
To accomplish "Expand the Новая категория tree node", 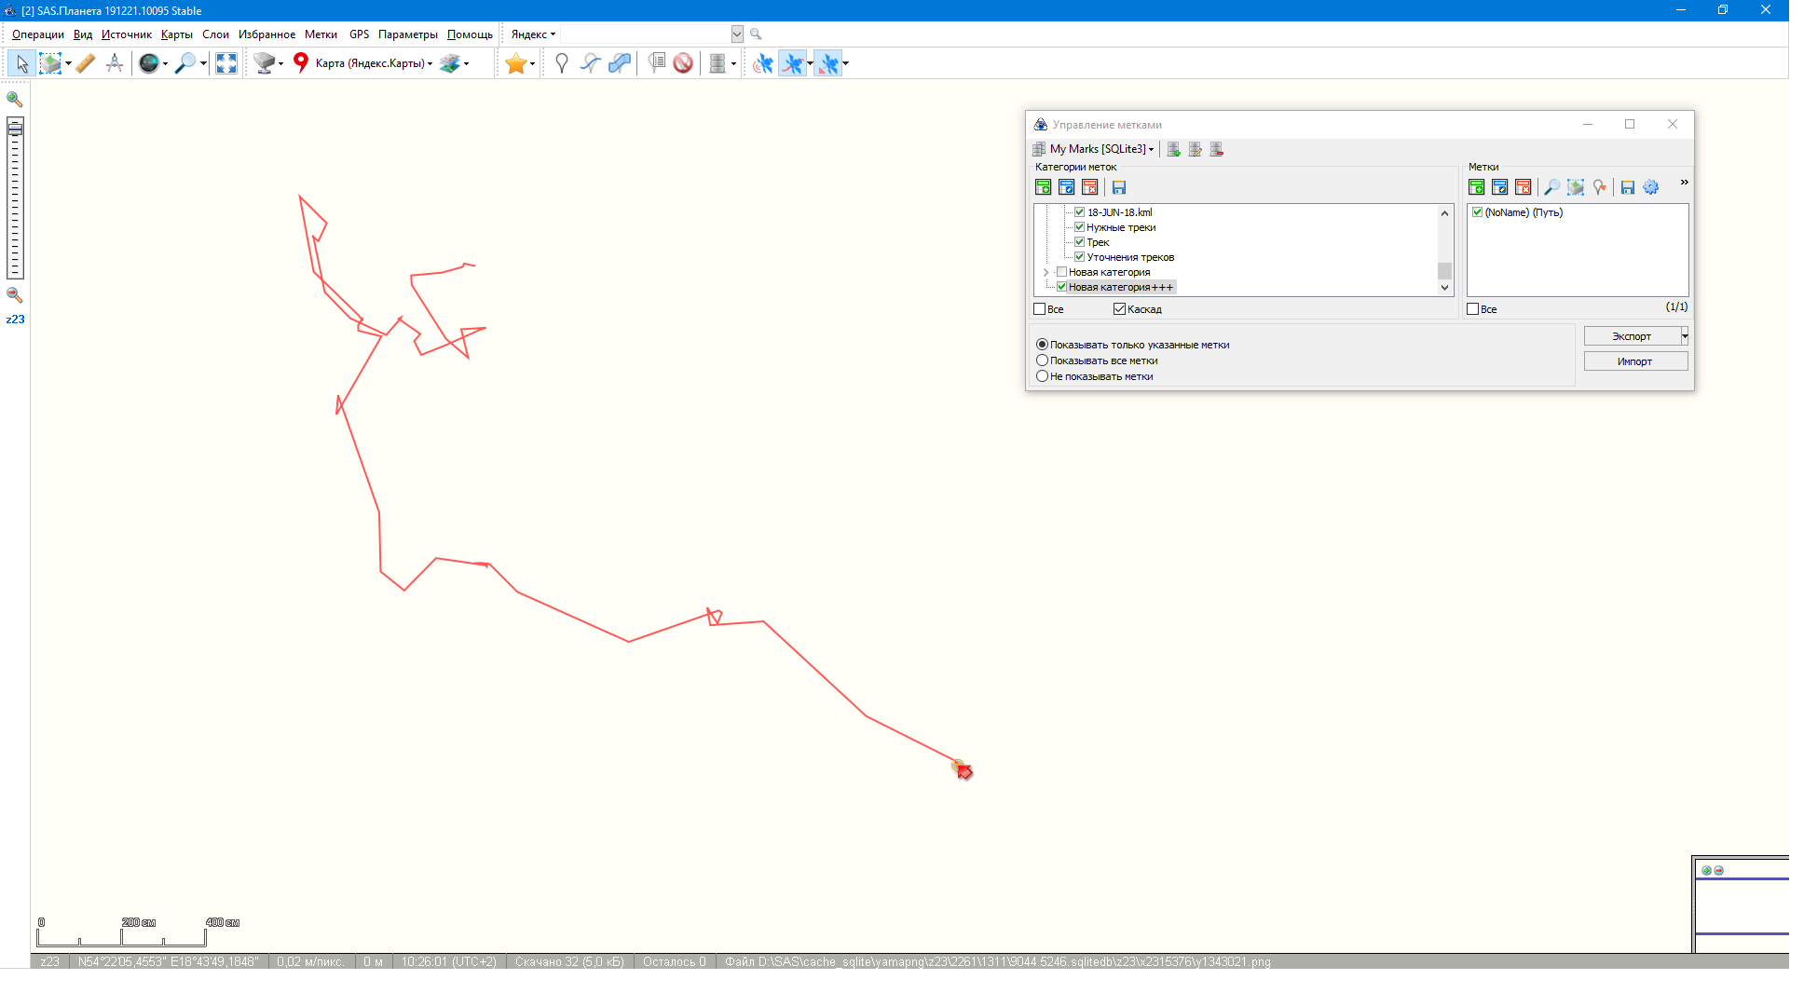I will (1046, 272).
